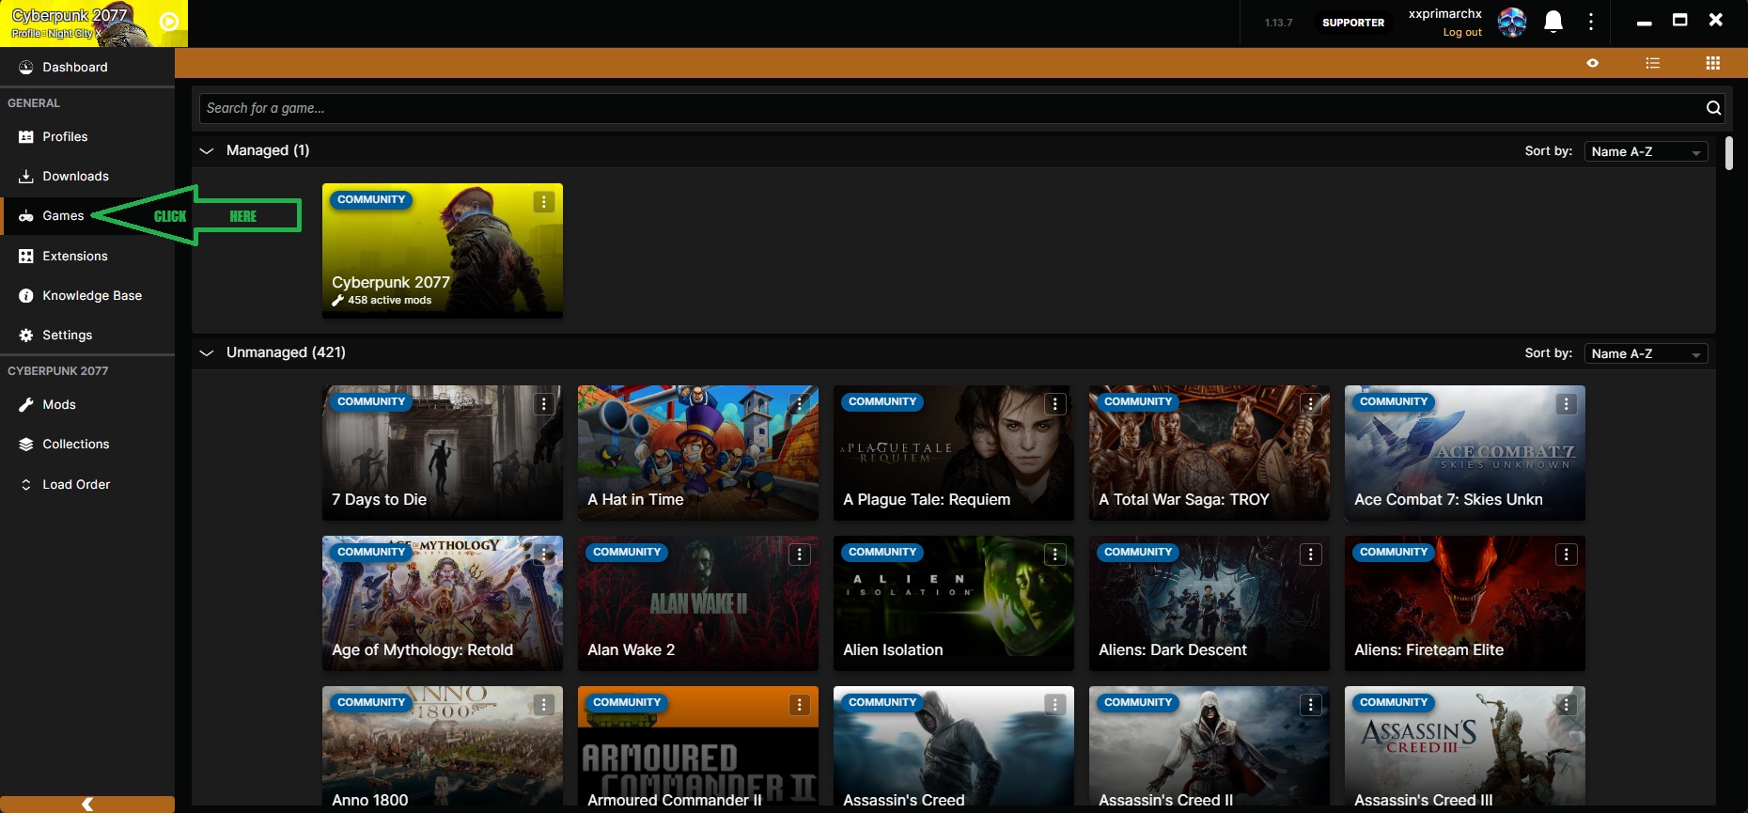1748x813 pixels.
Task: Open options menu for 7 Days to Die
Action: pos(544,404)
